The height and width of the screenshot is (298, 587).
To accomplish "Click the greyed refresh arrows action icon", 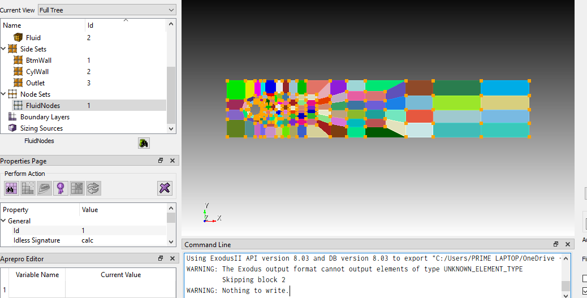I will click(x=93, y=188).
